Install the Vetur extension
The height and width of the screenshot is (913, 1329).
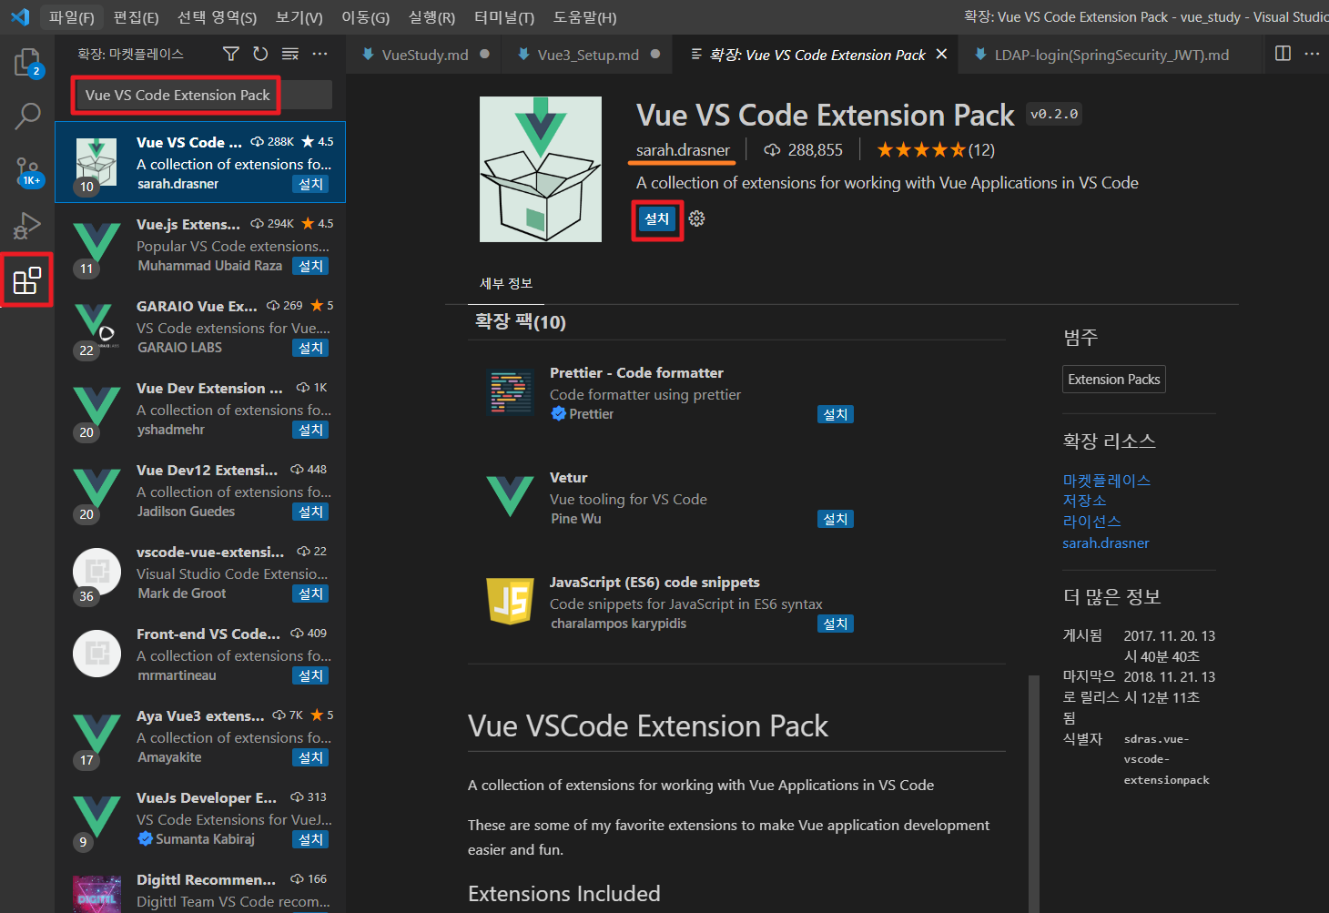pos(835,519)
